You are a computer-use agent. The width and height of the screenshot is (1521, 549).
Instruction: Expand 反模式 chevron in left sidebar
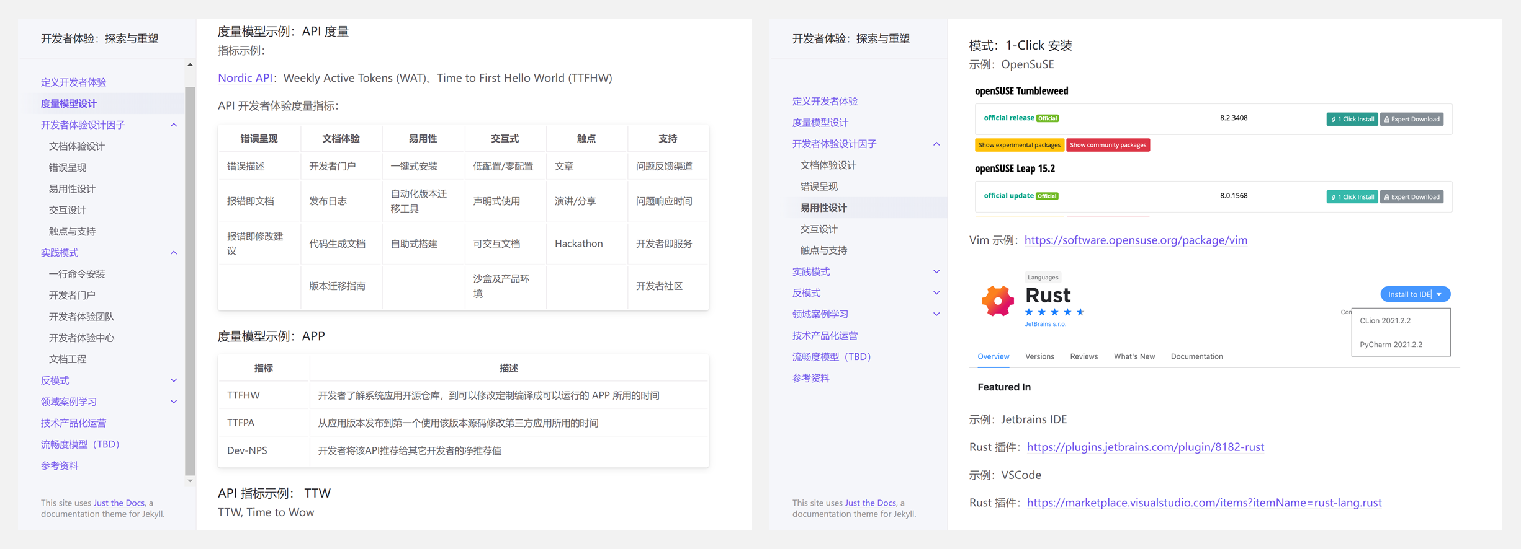[174, 380]
